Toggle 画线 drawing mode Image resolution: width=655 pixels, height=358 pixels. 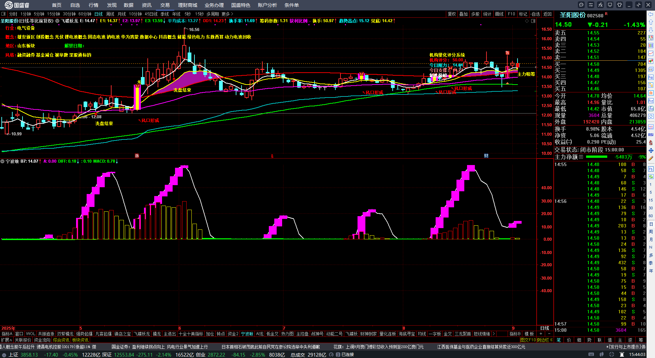pos(499,14)
